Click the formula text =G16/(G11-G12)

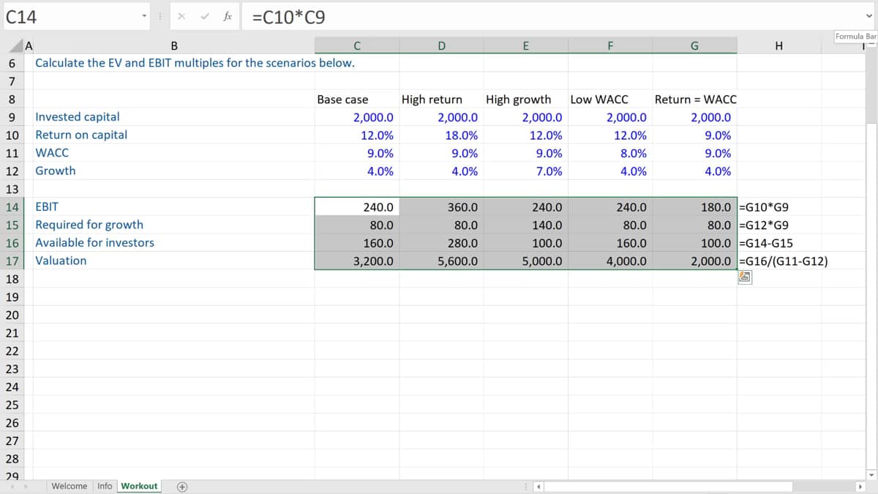click(784, 261)
